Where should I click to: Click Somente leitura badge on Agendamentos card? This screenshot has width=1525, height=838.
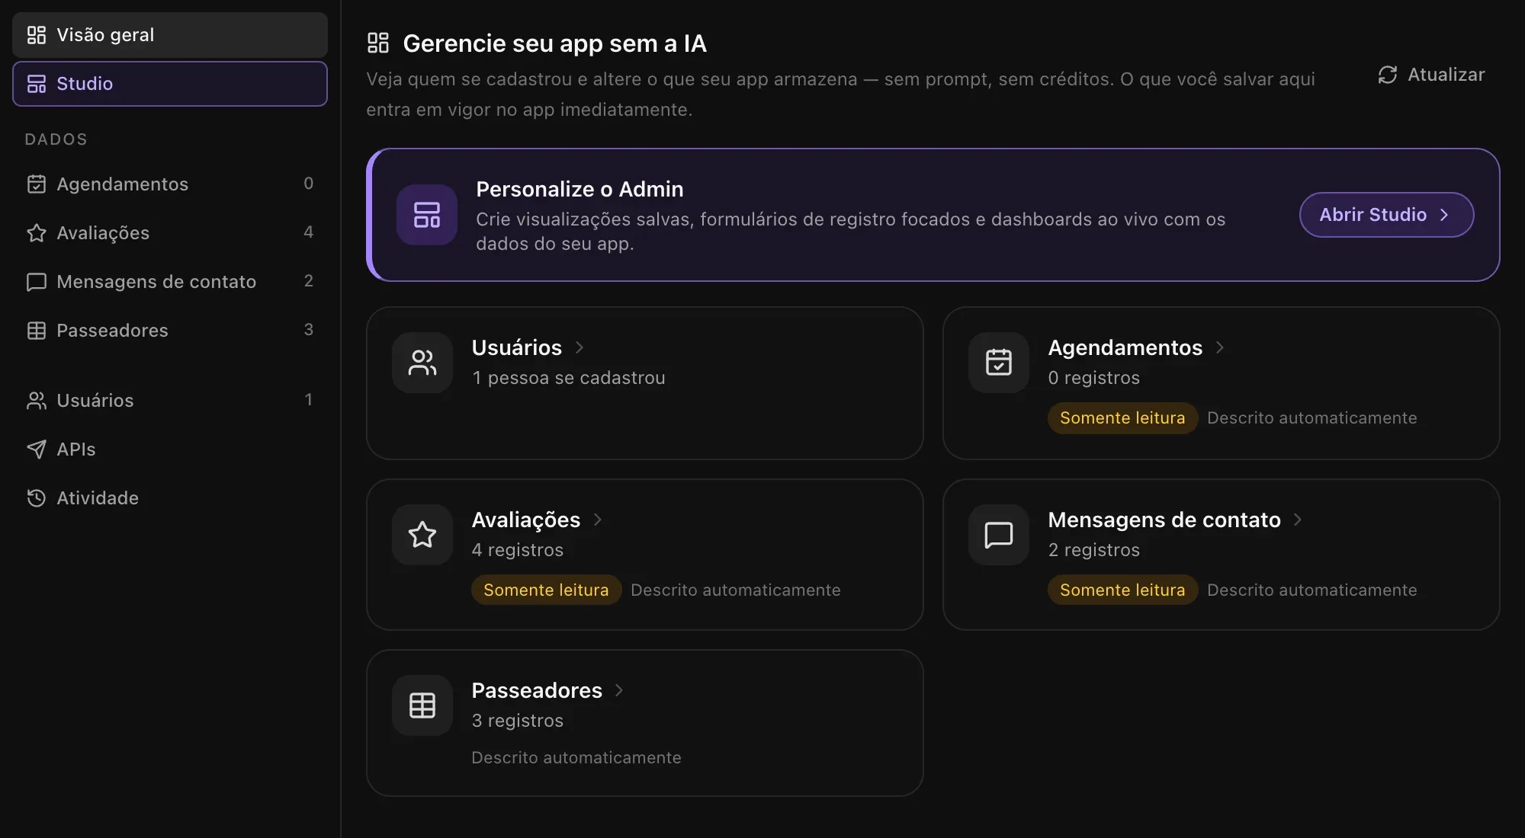tap(1122, 418)
